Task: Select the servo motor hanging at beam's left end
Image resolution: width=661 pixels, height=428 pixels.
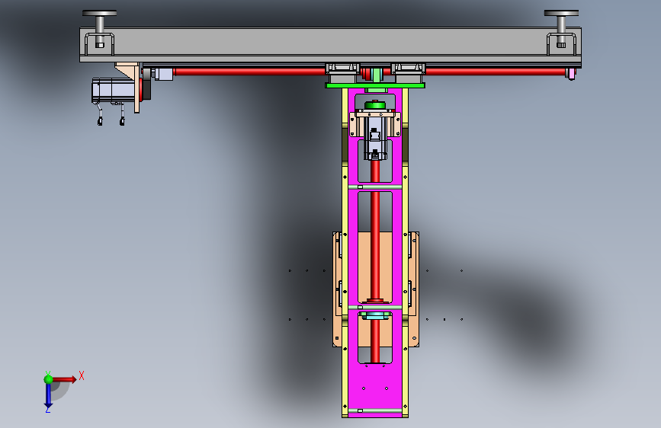Action: pos(113,90)
